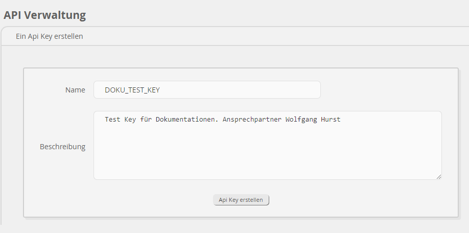Click the word Key in the description text

pos(130,120)
